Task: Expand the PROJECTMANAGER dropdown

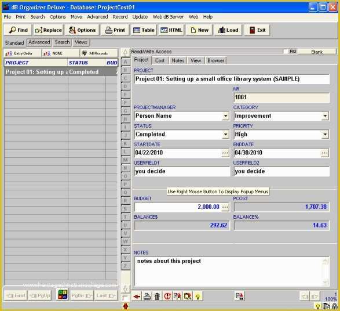Action: tap(225, 116)
